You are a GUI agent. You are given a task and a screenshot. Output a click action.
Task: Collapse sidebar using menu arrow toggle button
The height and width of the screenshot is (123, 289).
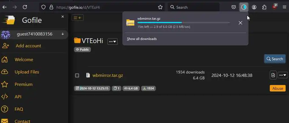[x=78, y=18]
